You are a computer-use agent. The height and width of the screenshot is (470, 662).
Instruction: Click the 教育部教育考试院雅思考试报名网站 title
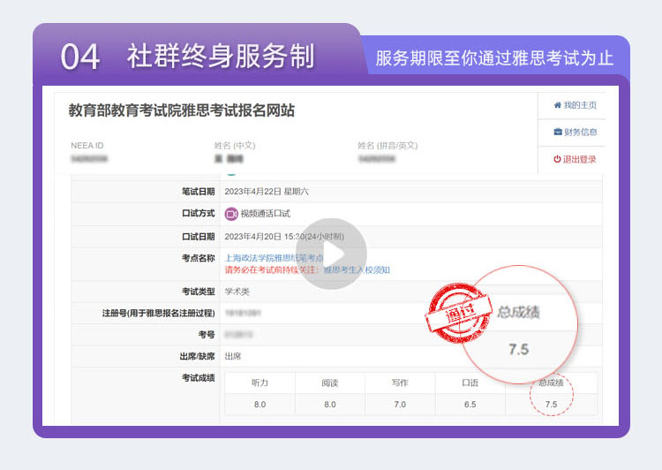pyautogui.click(x=182, y=110)
